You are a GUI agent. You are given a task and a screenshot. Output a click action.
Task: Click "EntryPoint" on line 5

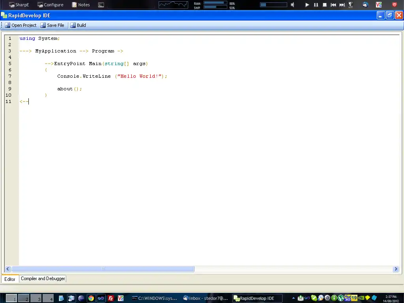click(x=69, y=64)
